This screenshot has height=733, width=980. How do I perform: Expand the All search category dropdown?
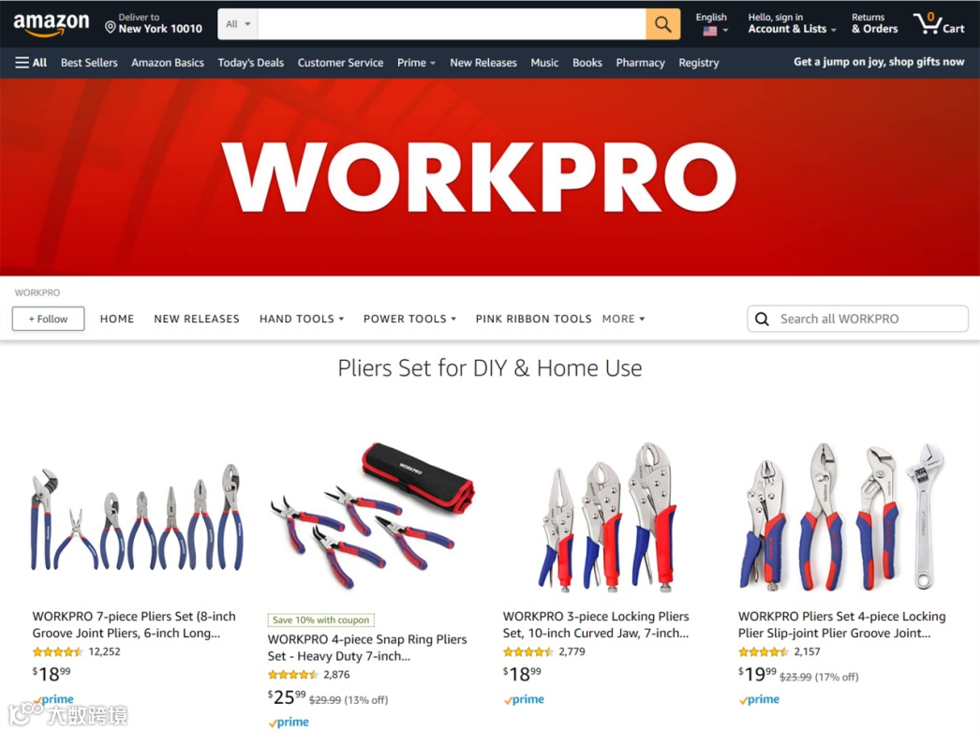pyautogui.click(x=237, y=23)
